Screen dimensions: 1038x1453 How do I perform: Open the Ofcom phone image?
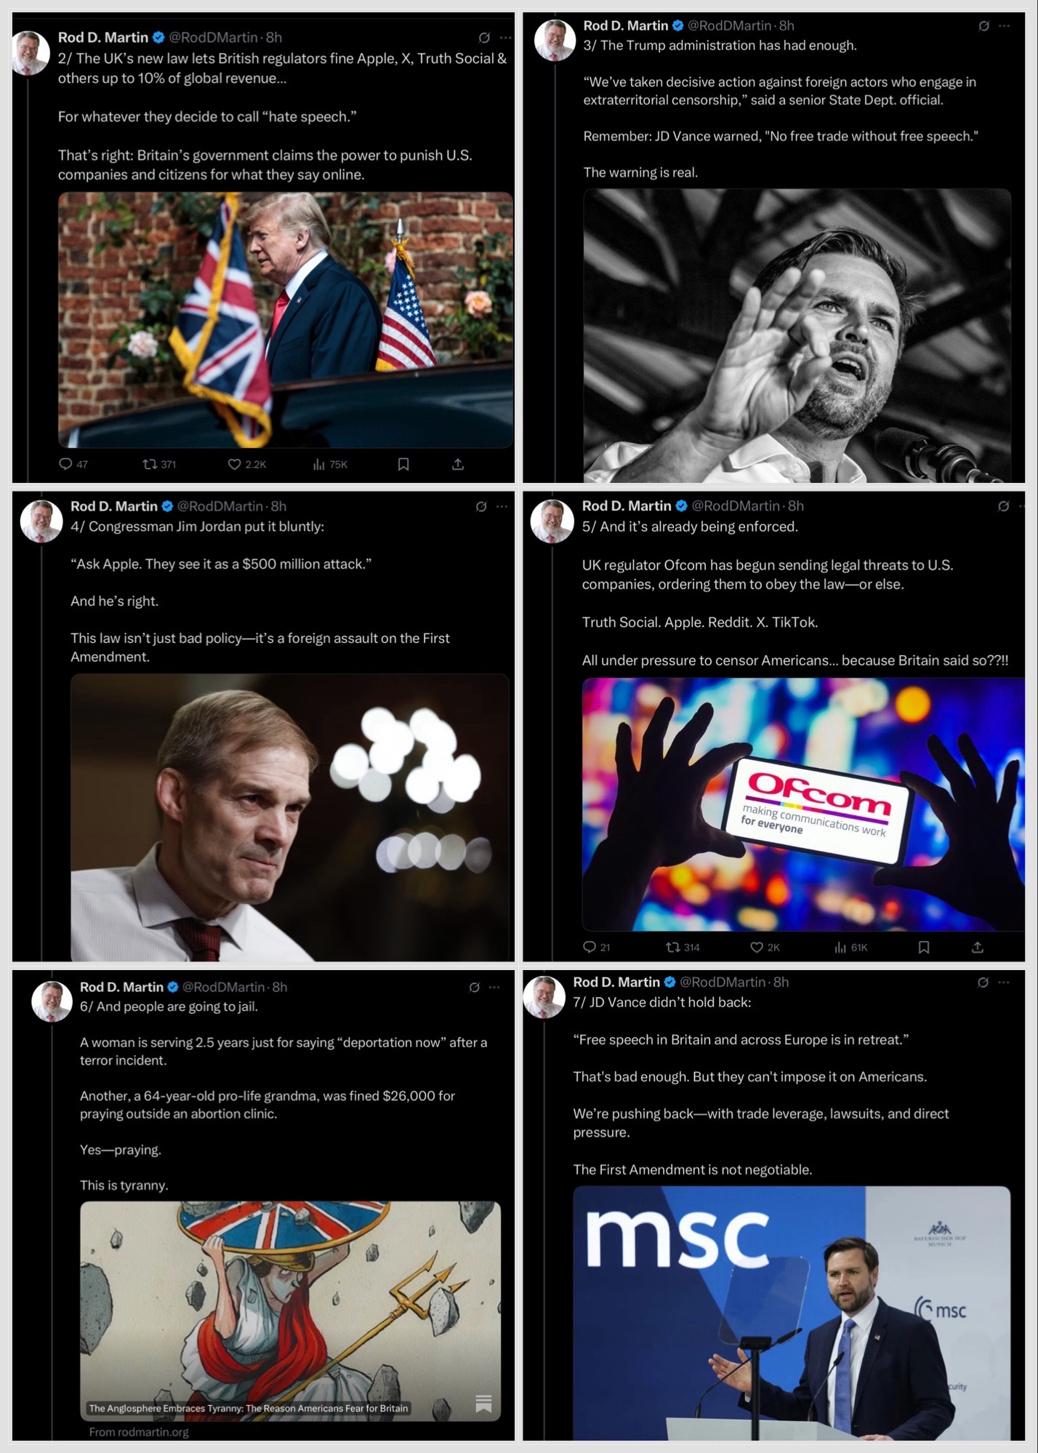(x=803, y=804)
